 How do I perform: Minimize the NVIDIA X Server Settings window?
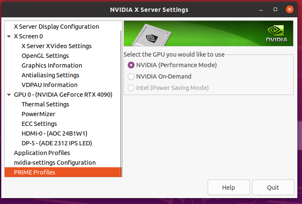click(x=261, y=9)
